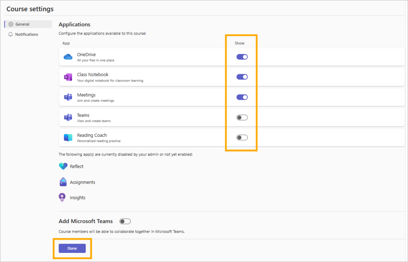This screenshot has height=262, width=408.
Task: Click the Assignments disabled app label
Action: coord(82,182)
